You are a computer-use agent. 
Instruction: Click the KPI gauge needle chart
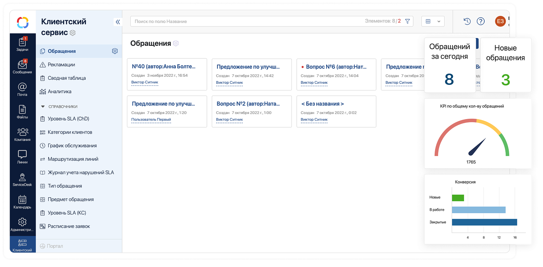[472, 137]
